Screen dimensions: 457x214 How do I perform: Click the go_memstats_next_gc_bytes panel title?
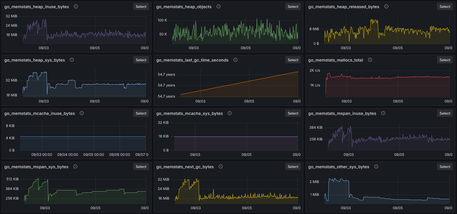(185, 167)
